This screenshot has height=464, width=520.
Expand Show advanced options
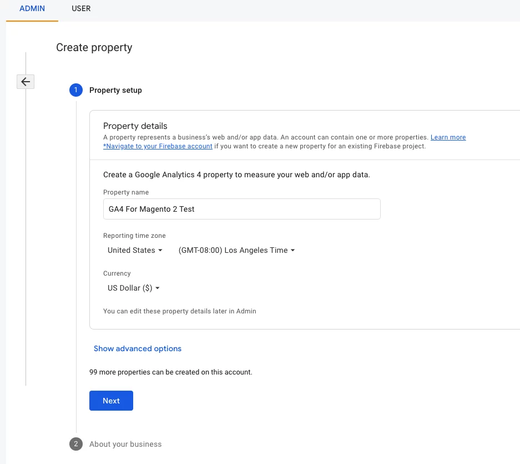click(x=137, y=348)
